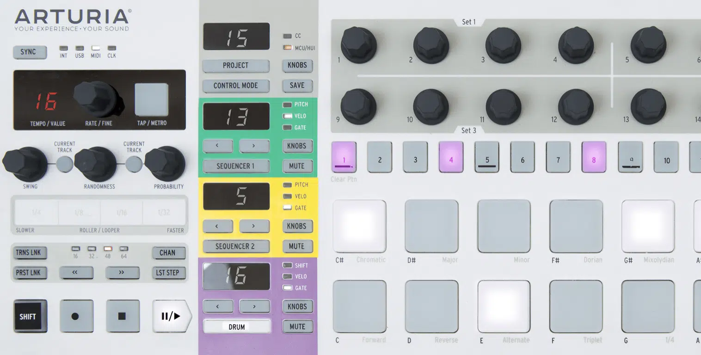Hit the play/pause transport button
The image size is (701, 355).
click(x=171, y=316)
